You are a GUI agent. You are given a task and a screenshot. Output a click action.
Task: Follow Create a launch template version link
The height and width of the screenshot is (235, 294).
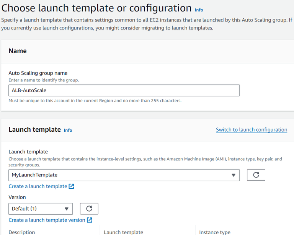pos(47,220)
